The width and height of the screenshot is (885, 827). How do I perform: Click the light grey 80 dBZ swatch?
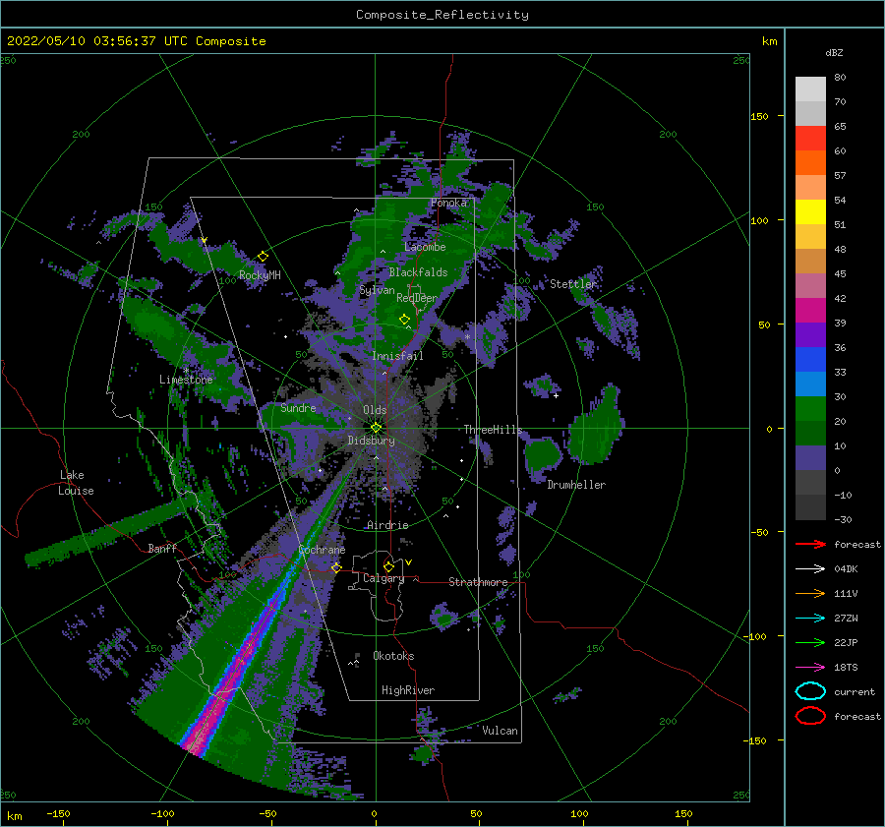[x=810, y=89]
